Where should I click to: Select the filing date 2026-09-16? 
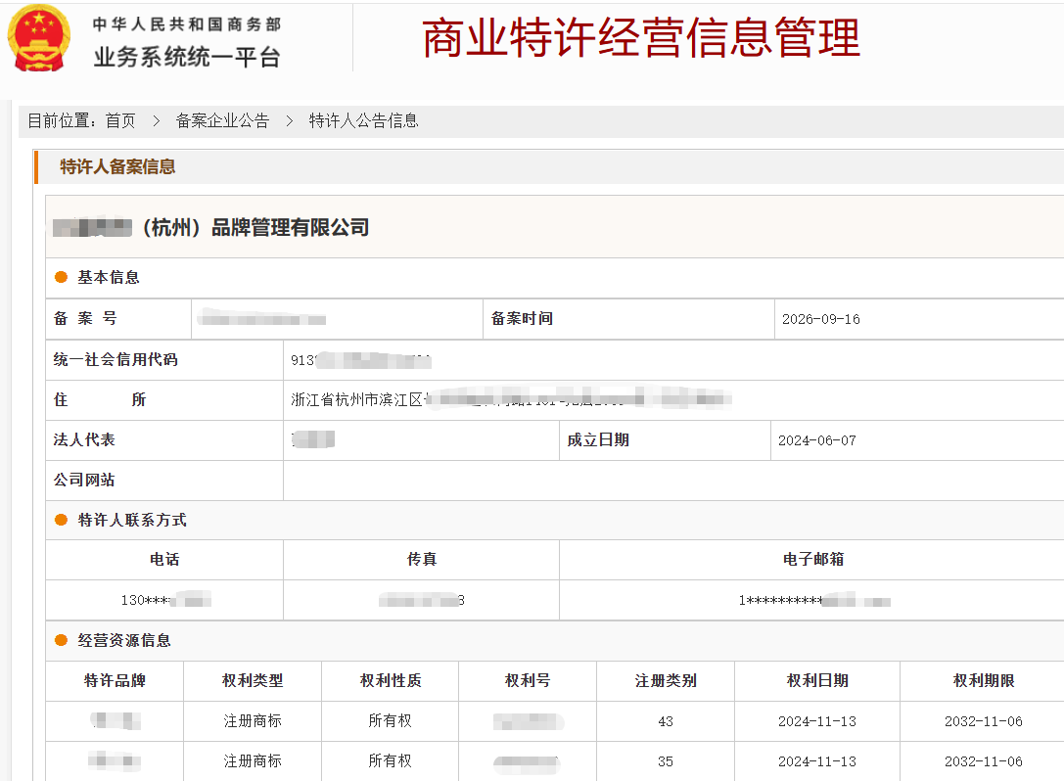coord(821,319)
